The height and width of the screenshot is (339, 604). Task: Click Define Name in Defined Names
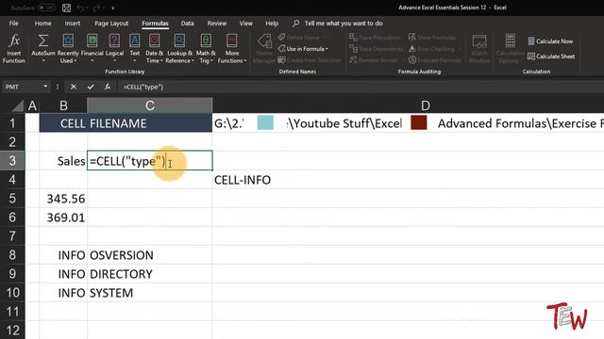tap(303, 38)
